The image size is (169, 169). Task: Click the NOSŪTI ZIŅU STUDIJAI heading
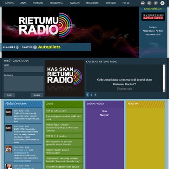tap(16, 61)
